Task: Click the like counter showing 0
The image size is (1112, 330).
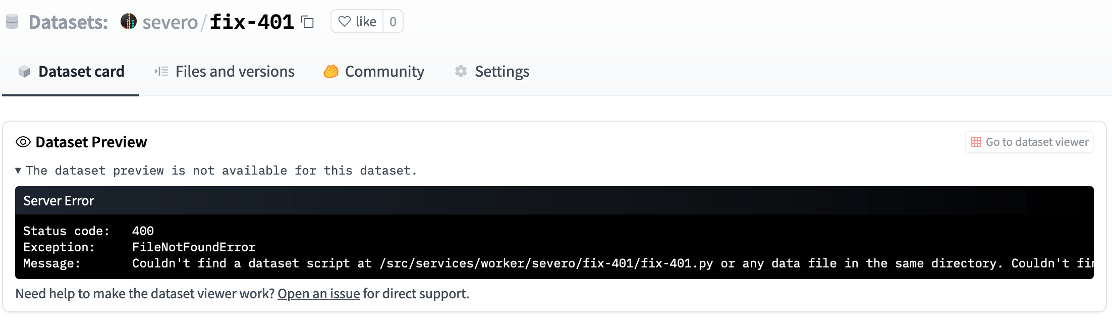Action: 393,21
